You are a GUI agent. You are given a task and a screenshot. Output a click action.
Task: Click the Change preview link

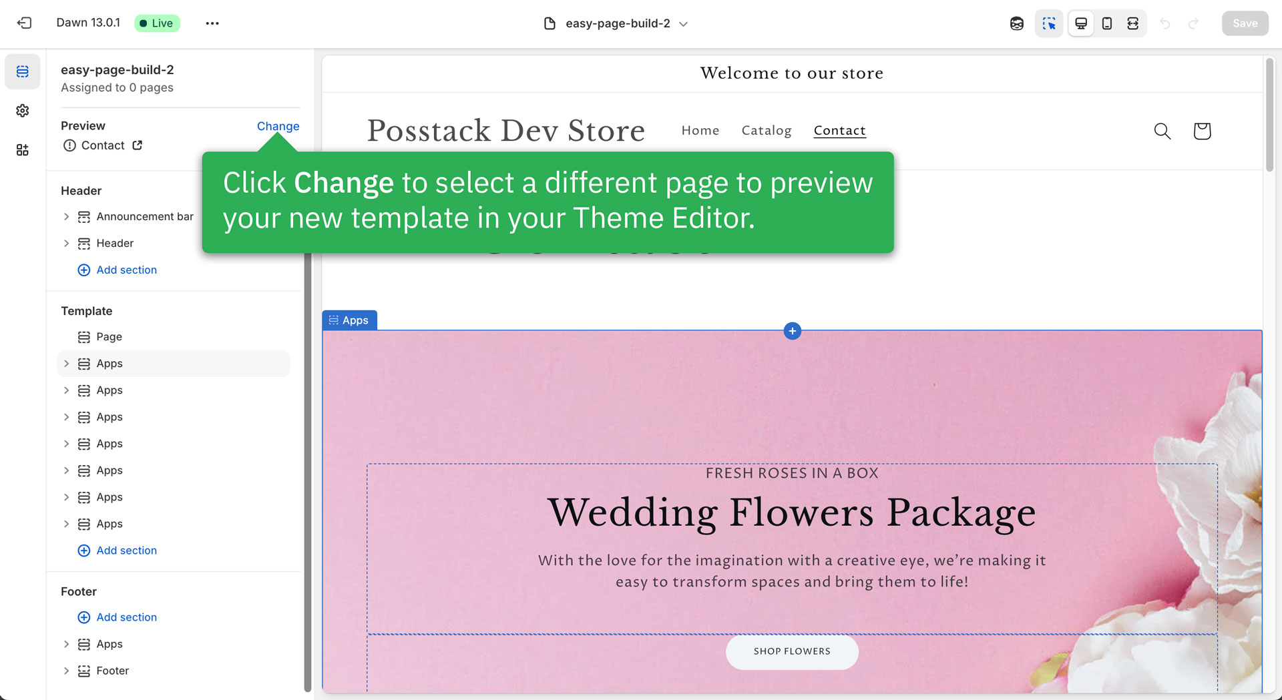point(278,126)
